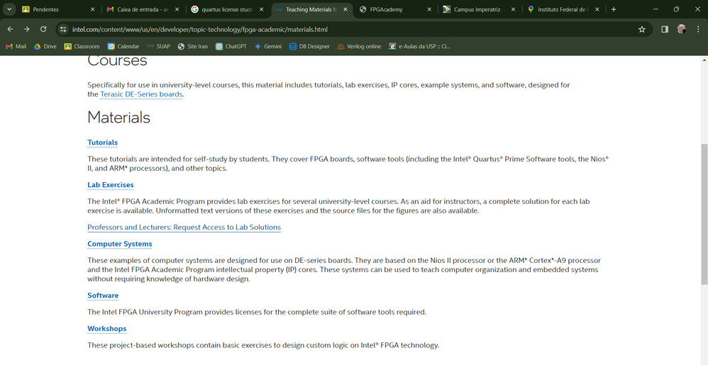
Task: Click the intel.com address bar URL
Action: [199, 29]
